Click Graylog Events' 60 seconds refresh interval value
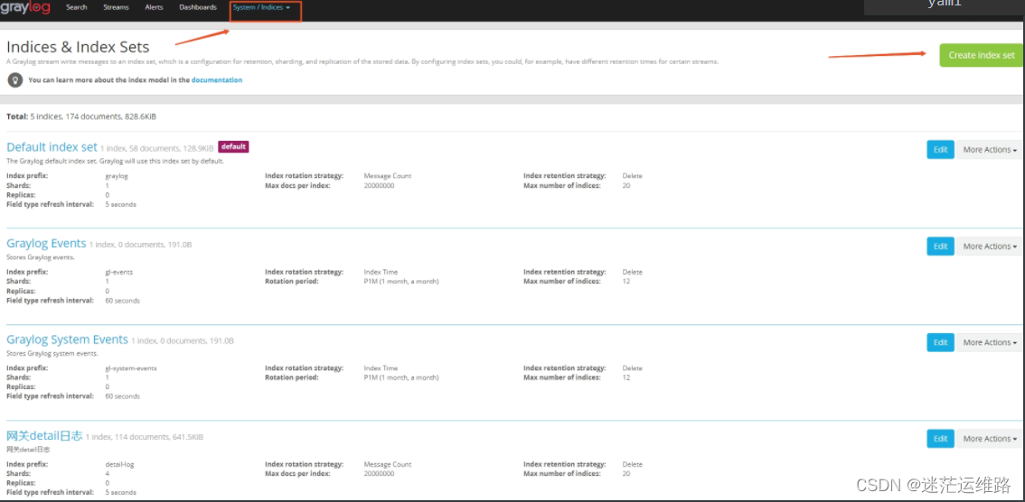 (x=122, y=301)
